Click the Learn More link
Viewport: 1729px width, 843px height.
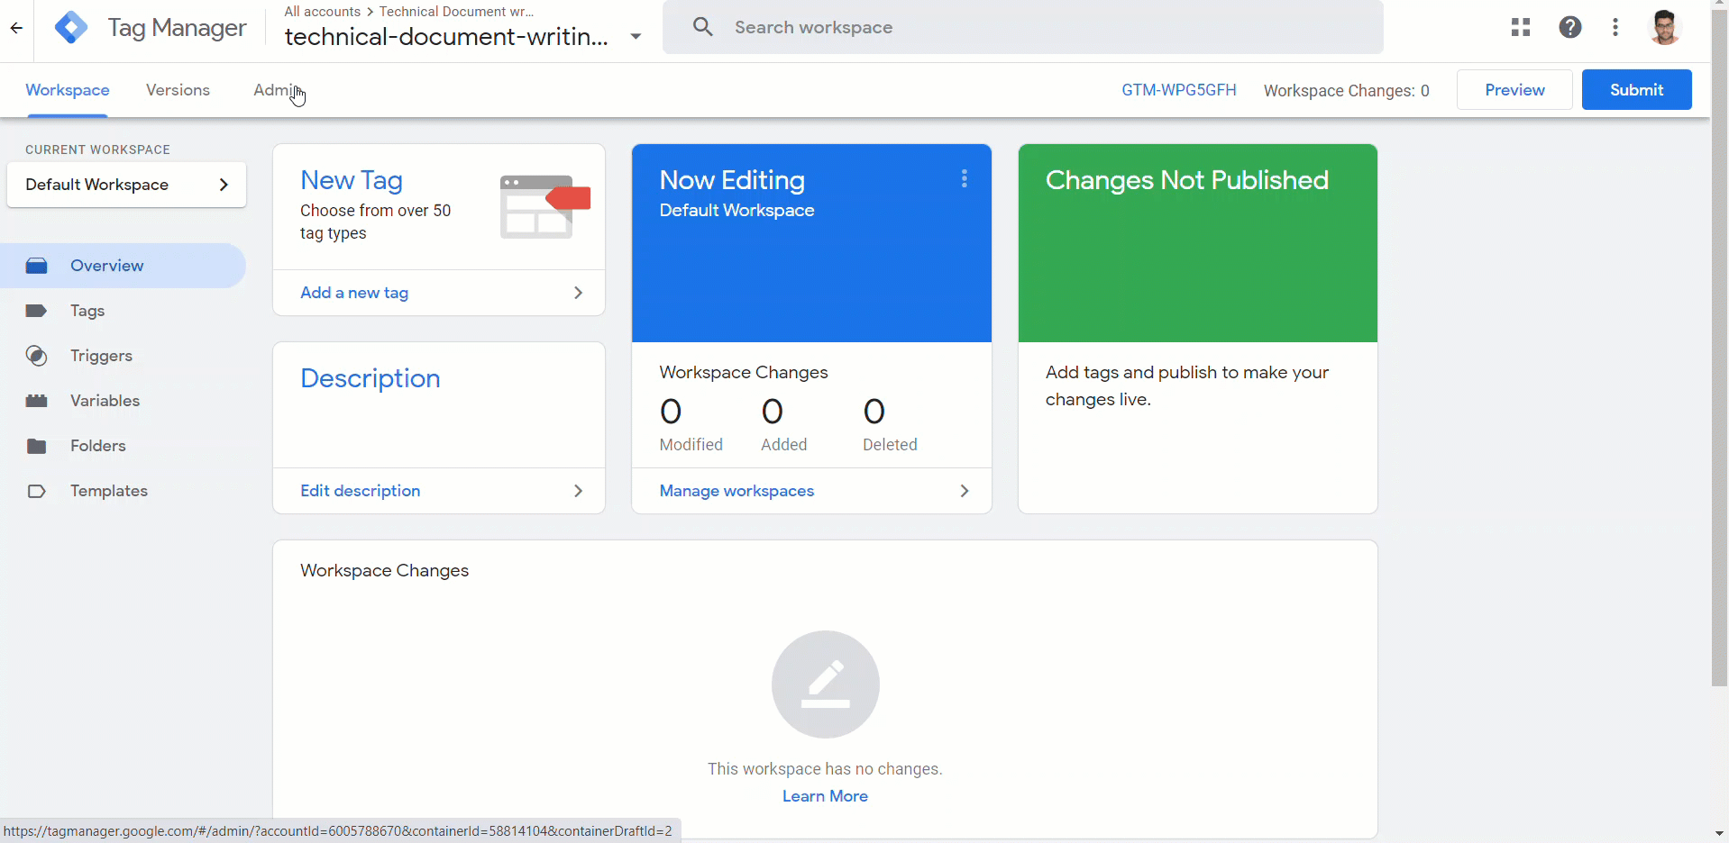click(x=825, y=796)
